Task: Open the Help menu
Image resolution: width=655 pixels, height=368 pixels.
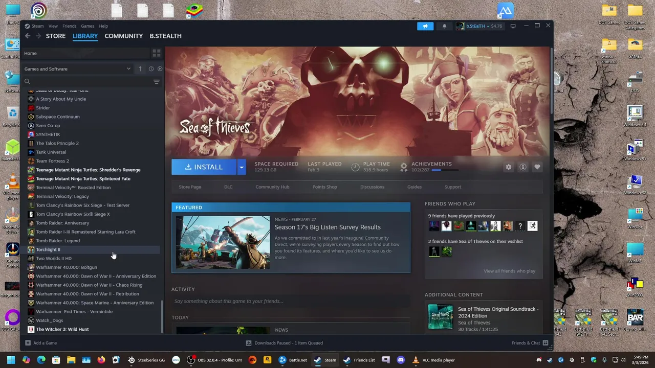Action: click(103, 26)
